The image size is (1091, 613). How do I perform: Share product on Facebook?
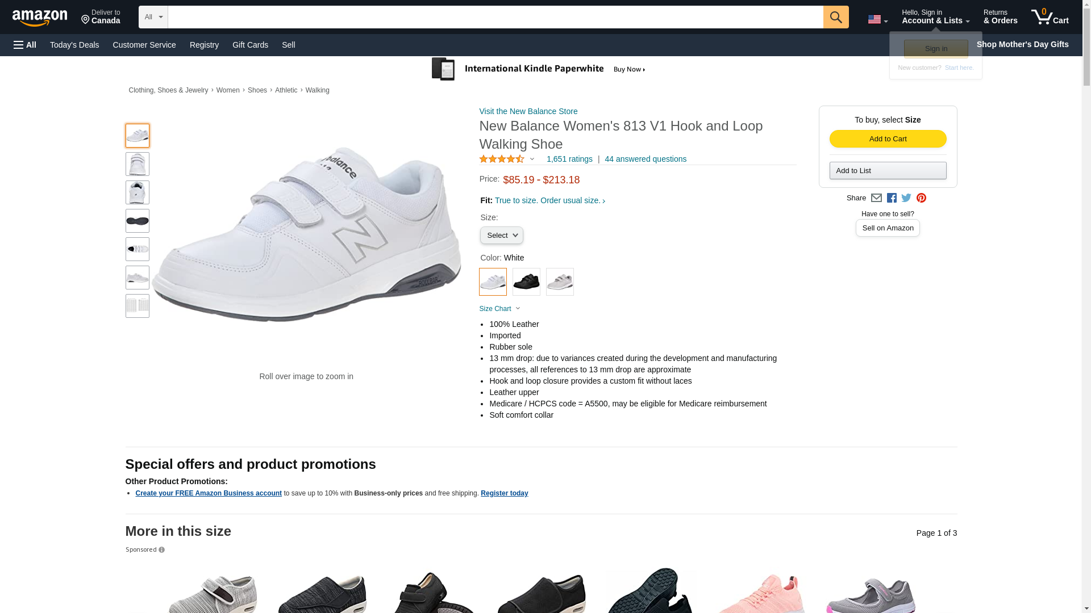coord(892,198)
